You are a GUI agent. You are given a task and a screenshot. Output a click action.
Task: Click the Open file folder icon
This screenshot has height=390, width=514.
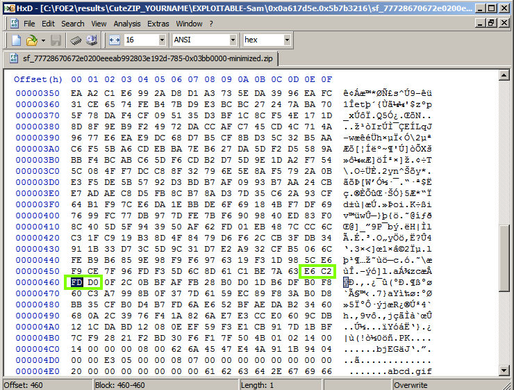tap(31, 40)
